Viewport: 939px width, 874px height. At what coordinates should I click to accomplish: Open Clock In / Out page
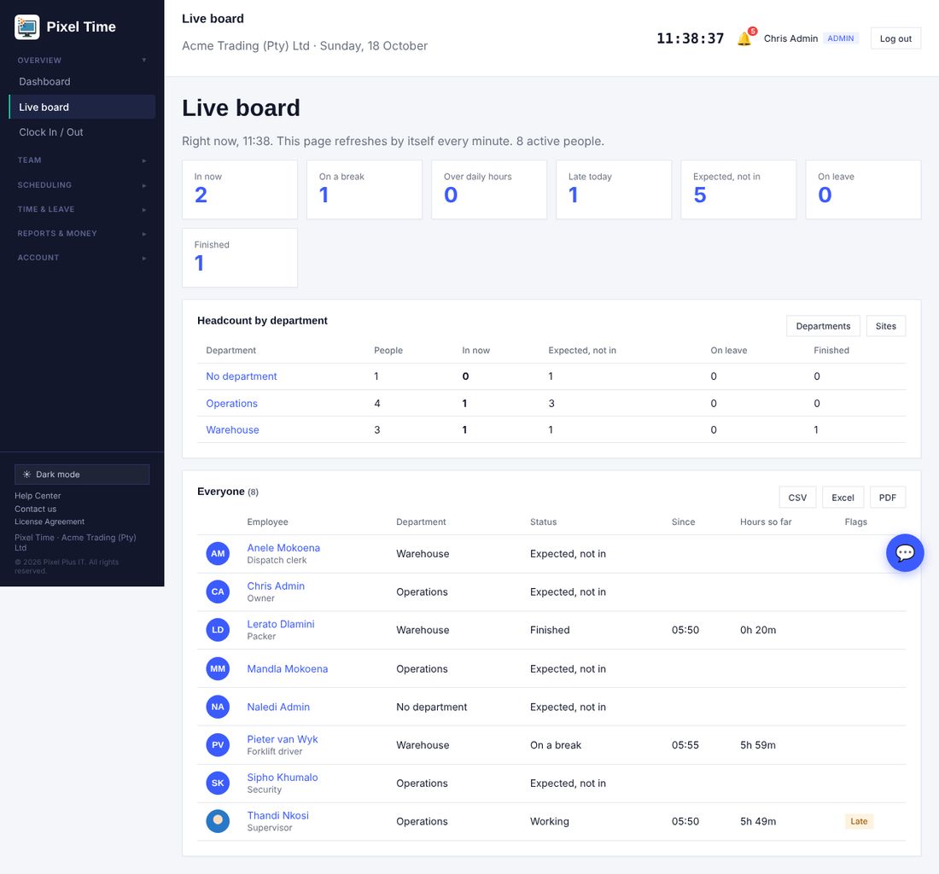pos(82,131)
